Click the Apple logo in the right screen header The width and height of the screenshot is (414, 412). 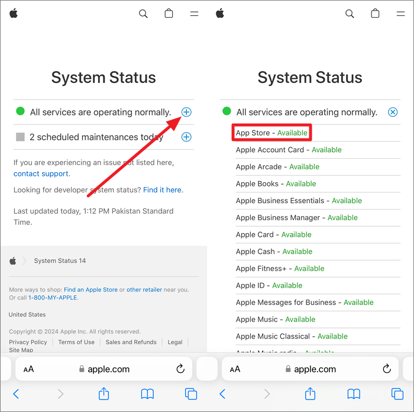click(x=220, y=14)
